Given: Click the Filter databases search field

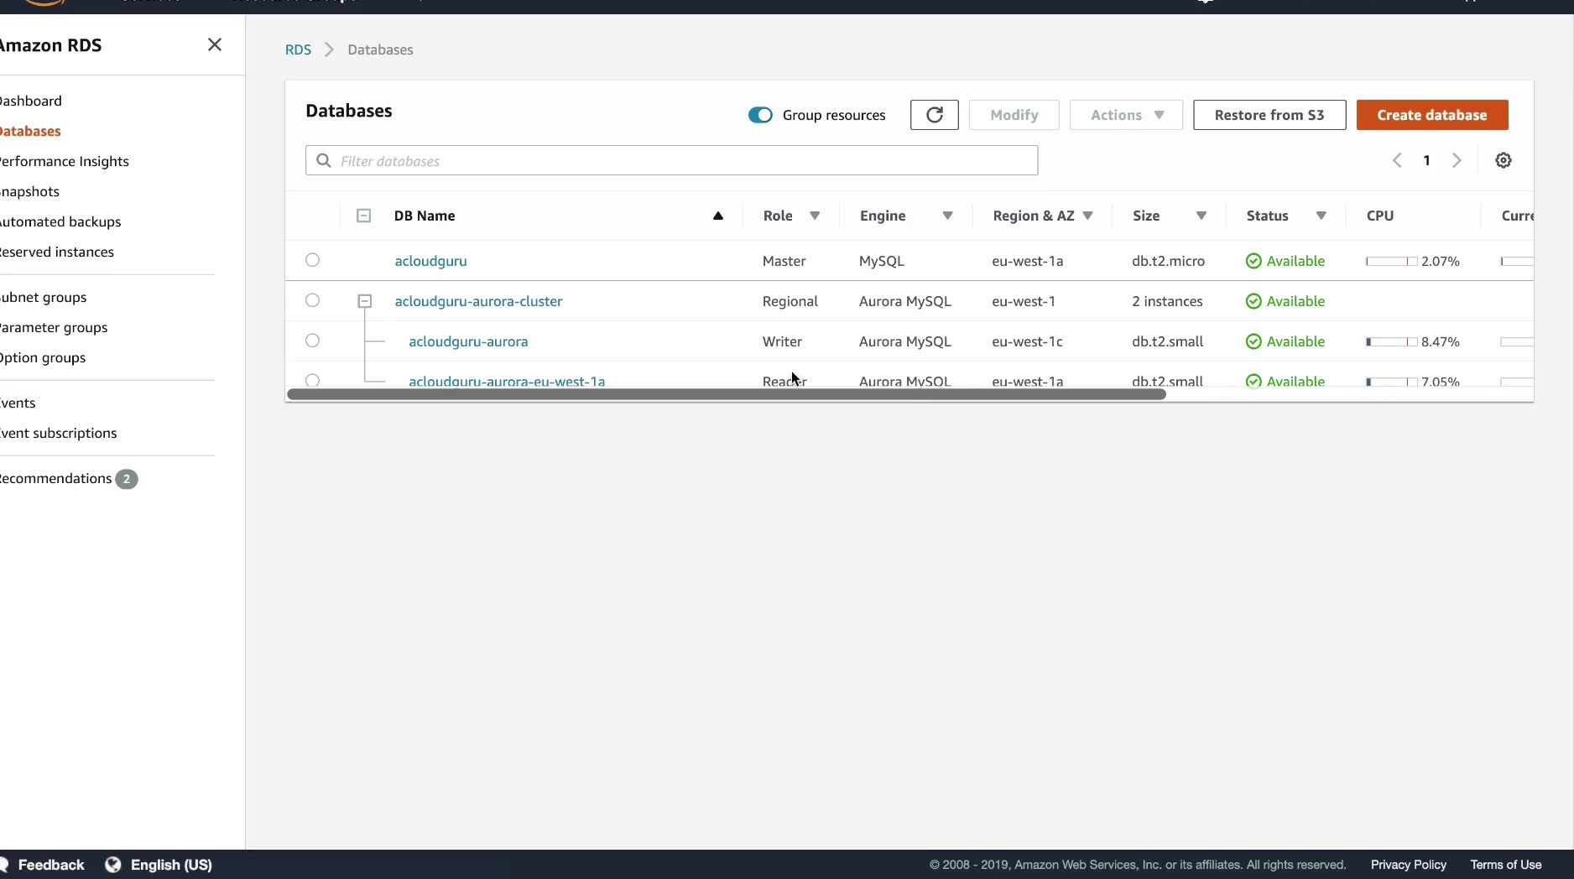Looking at the screenshot, I should pos(671,160).
